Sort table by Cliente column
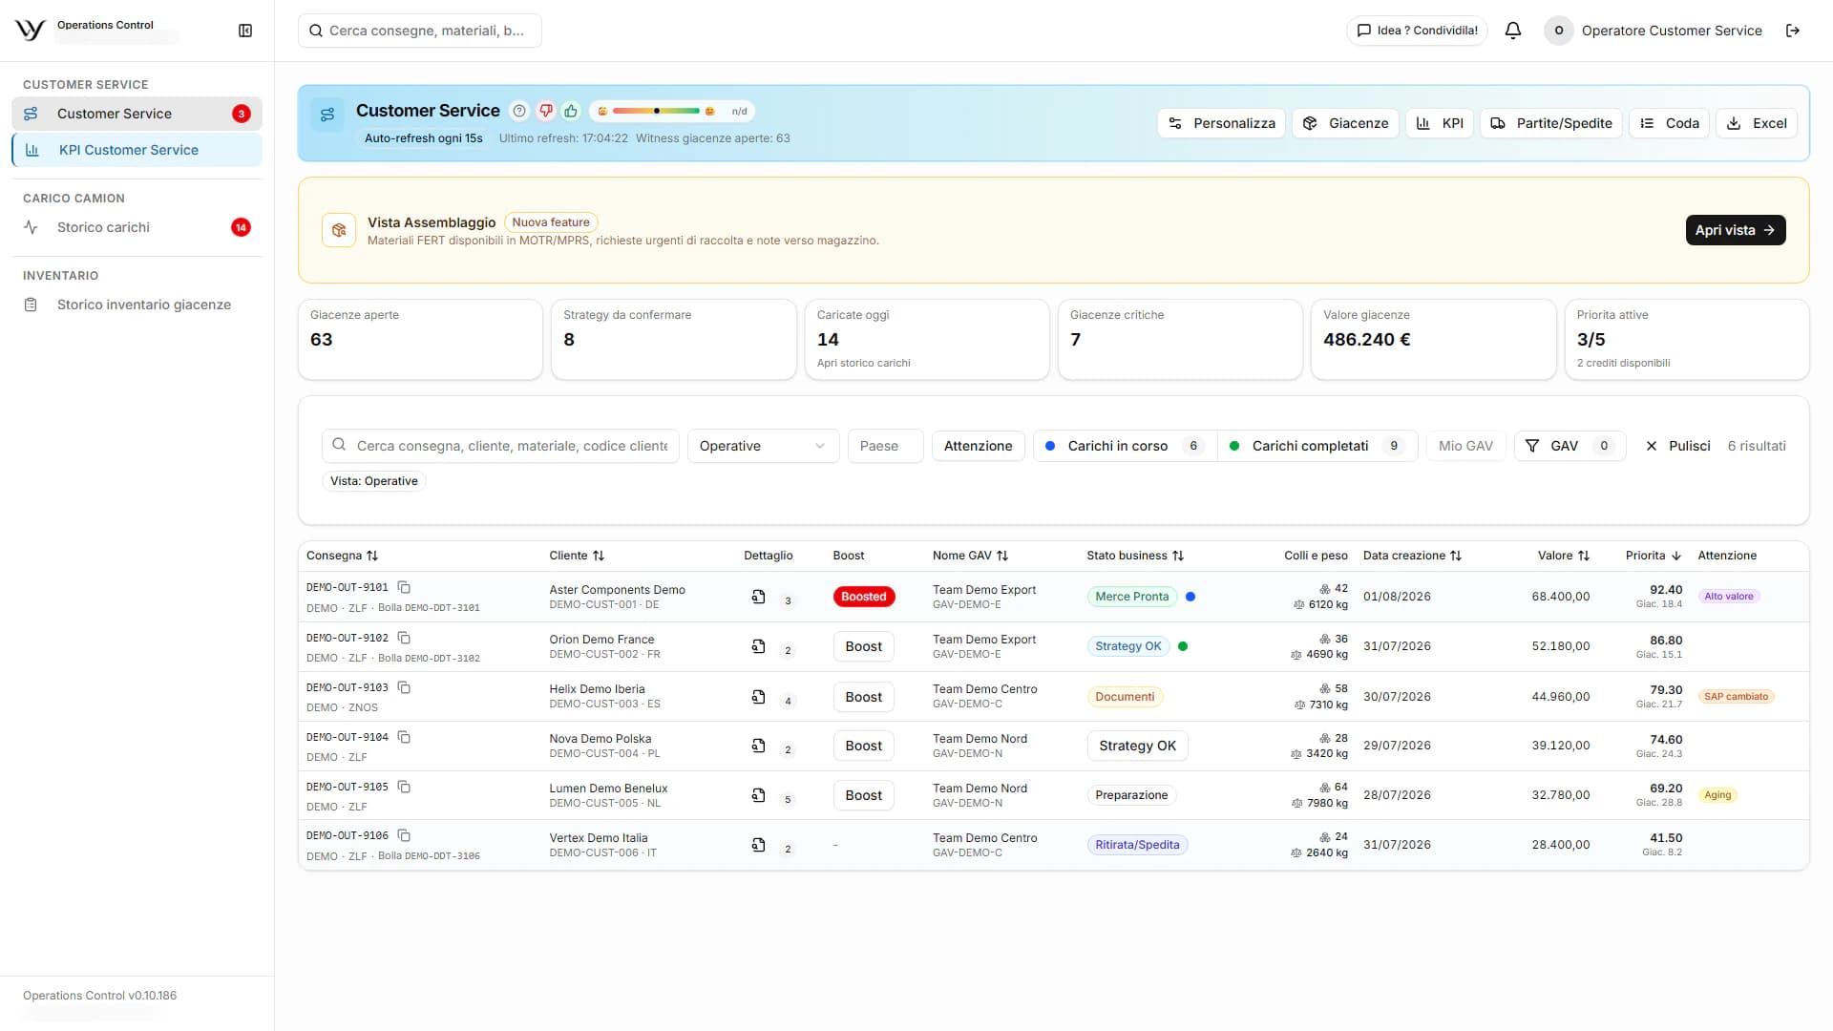The height and width of the screenshot is (1031, 1833). 577,556
